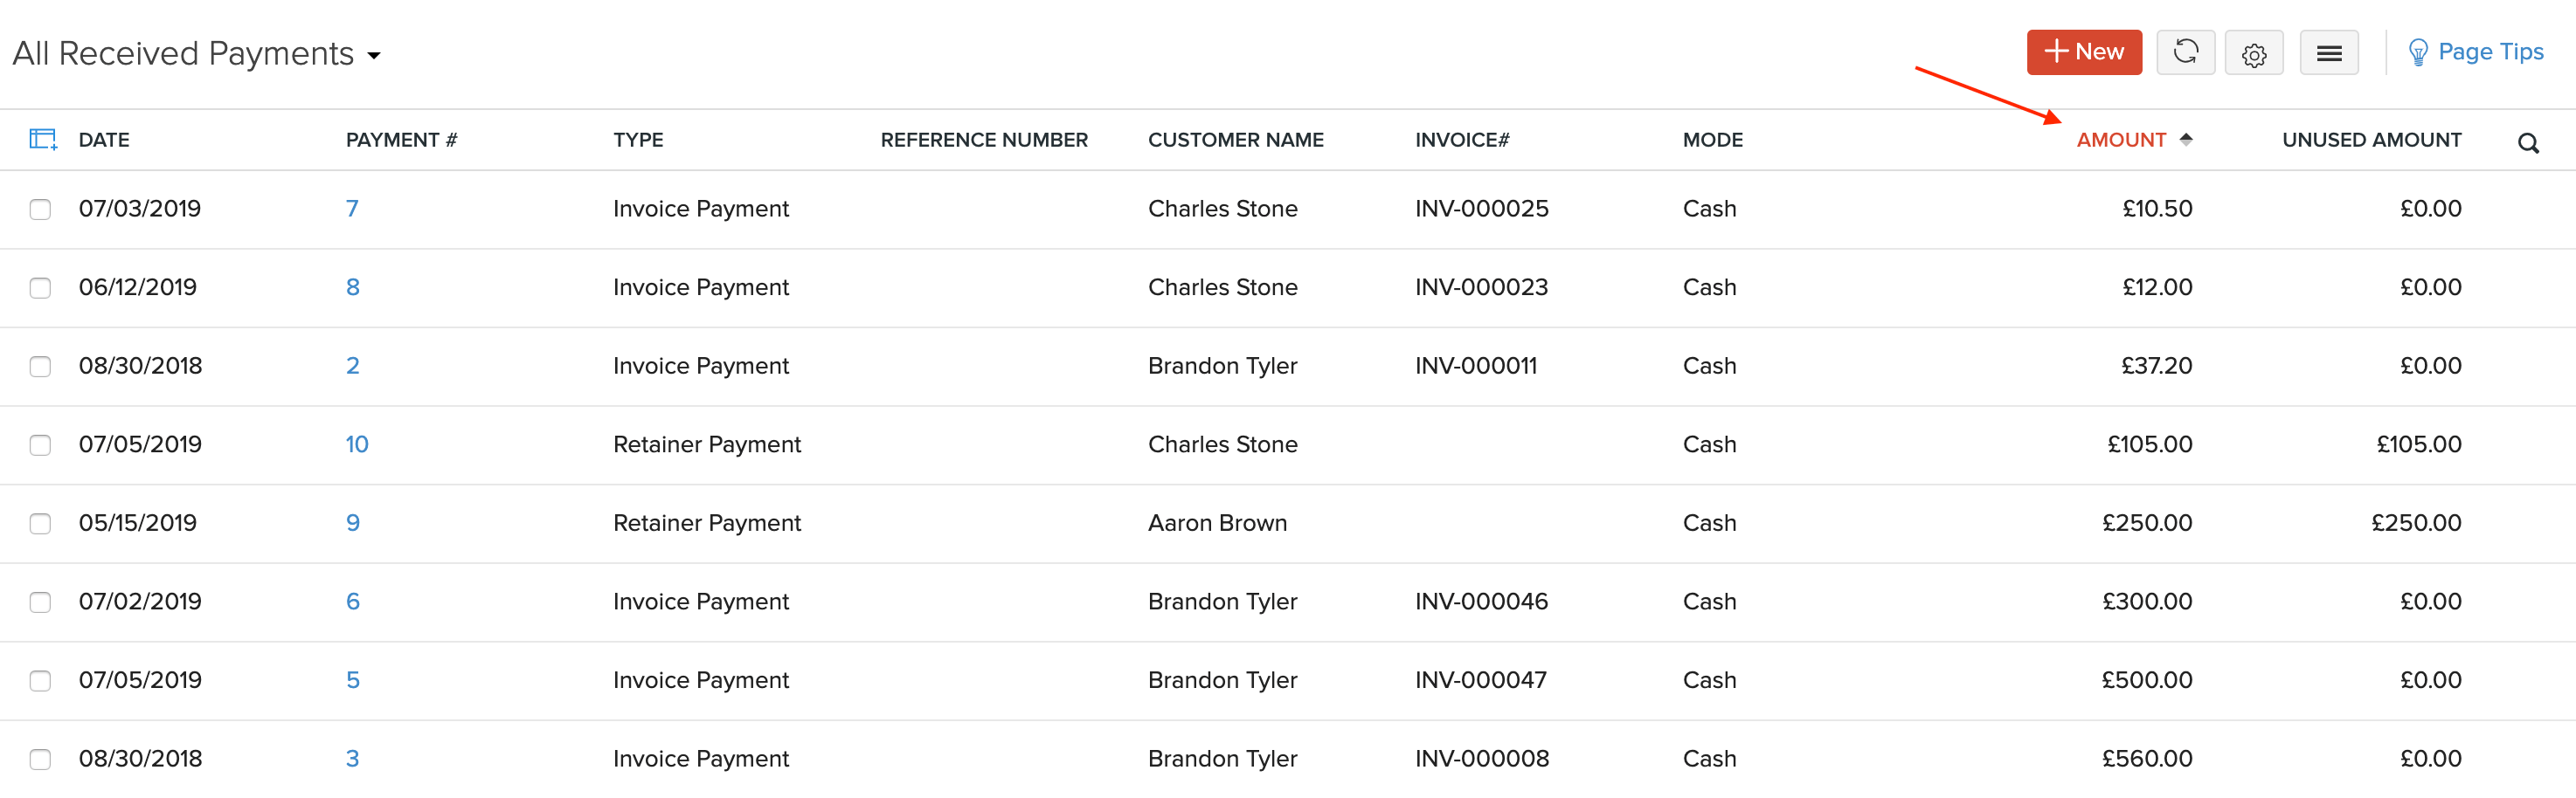Sort by the CUSTOMER NAME column
2576x798 pixels.
(1236, 140)
